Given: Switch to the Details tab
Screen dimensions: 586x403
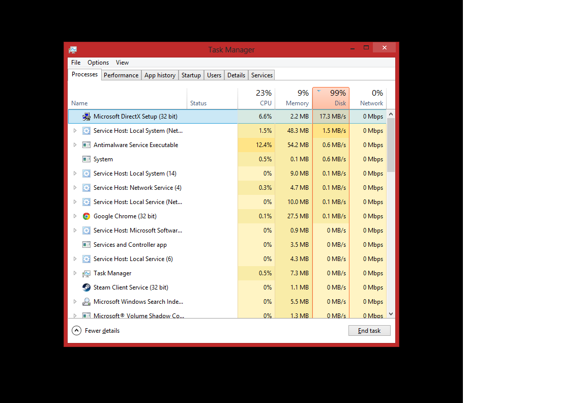Looking at the screenshot, I should click(236, 75).
